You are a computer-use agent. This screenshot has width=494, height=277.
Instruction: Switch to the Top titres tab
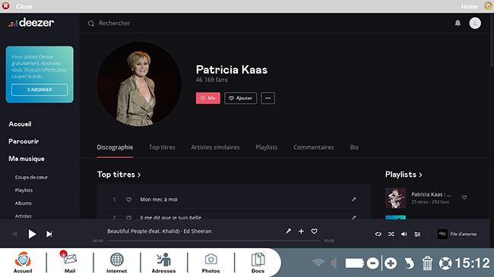coord(162,147)
